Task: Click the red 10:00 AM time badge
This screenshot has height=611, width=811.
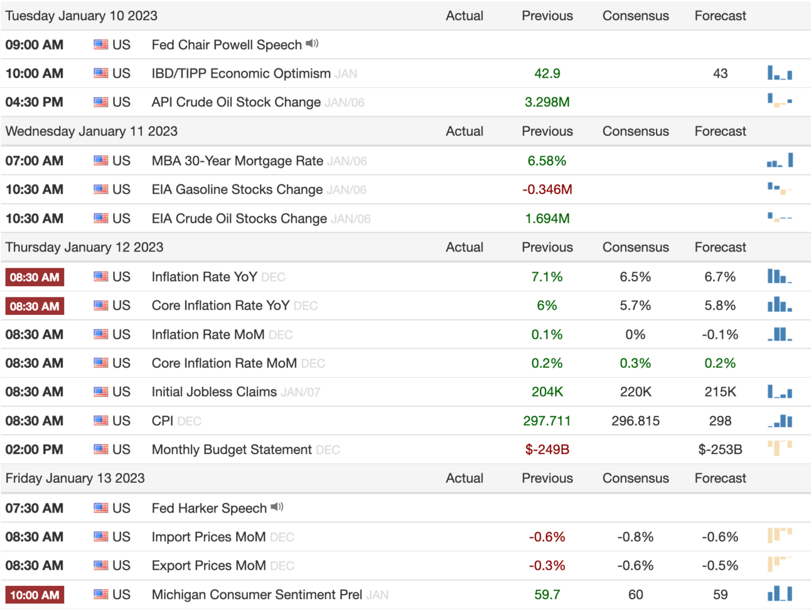Action: (x=35, y=595)
